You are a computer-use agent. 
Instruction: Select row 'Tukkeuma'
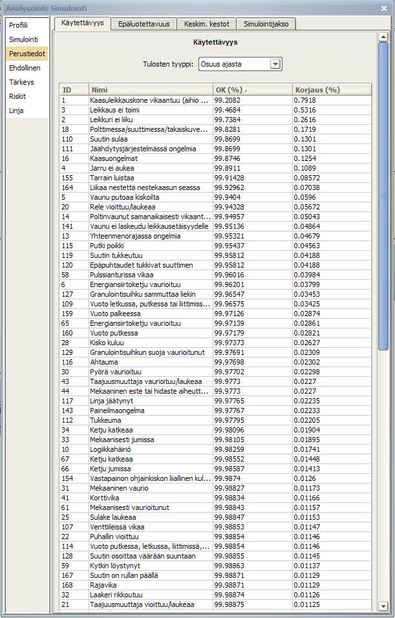[216, 420]
